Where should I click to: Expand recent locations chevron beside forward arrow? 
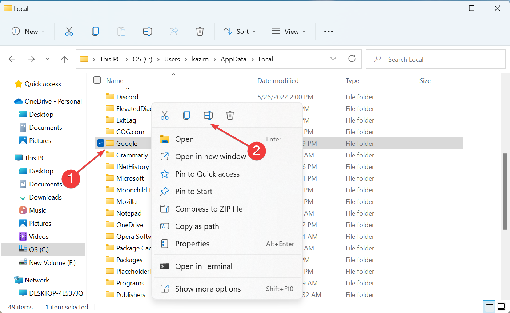[48, 59]
